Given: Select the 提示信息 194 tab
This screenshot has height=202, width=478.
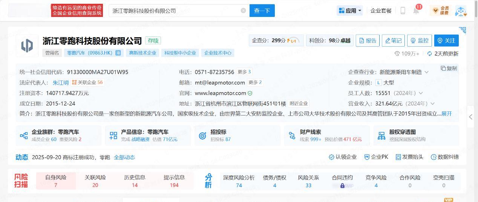Looking at the screenshot, I should (174, 181).
